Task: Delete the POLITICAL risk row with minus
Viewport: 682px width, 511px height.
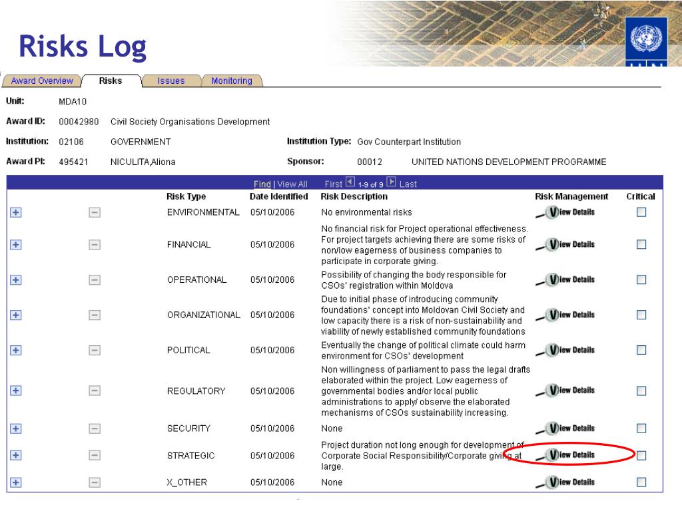Action: coord(95,350)
